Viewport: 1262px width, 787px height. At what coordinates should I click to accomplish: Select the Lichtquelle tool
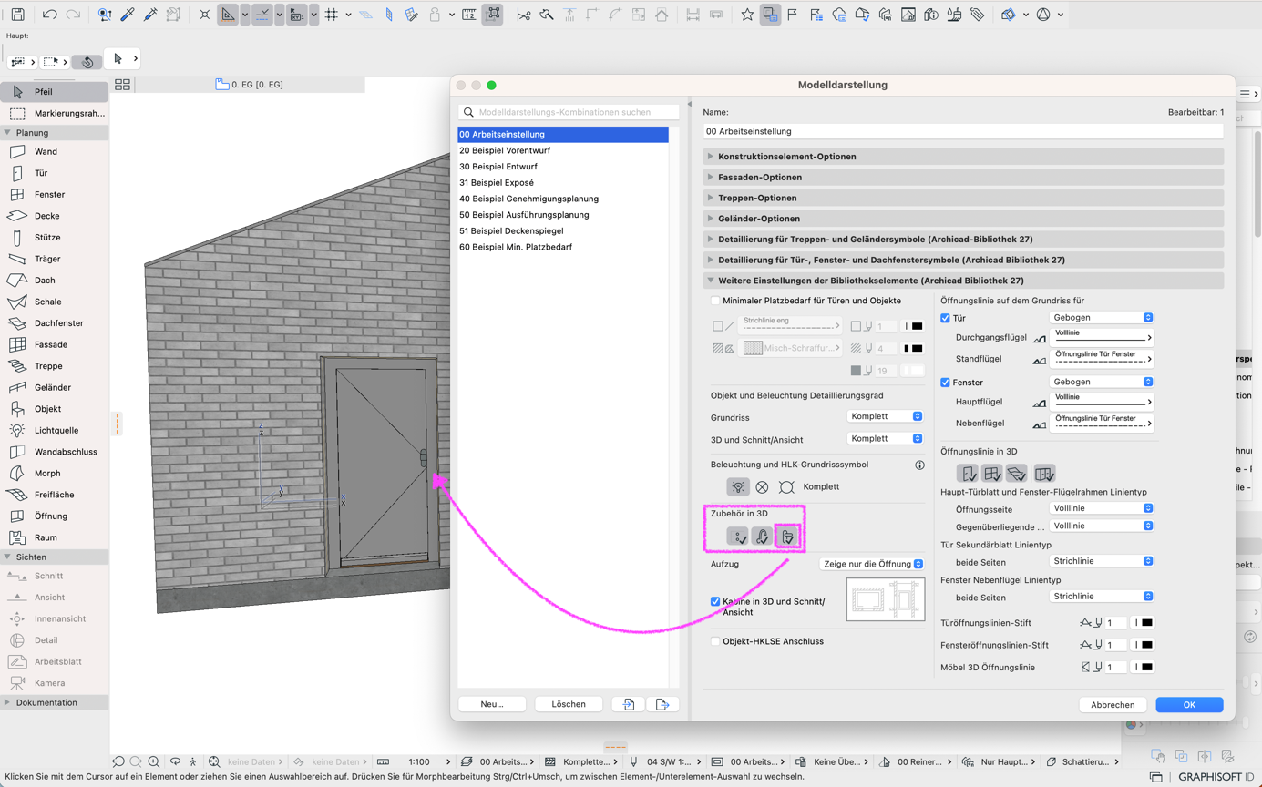click(55, 430)
